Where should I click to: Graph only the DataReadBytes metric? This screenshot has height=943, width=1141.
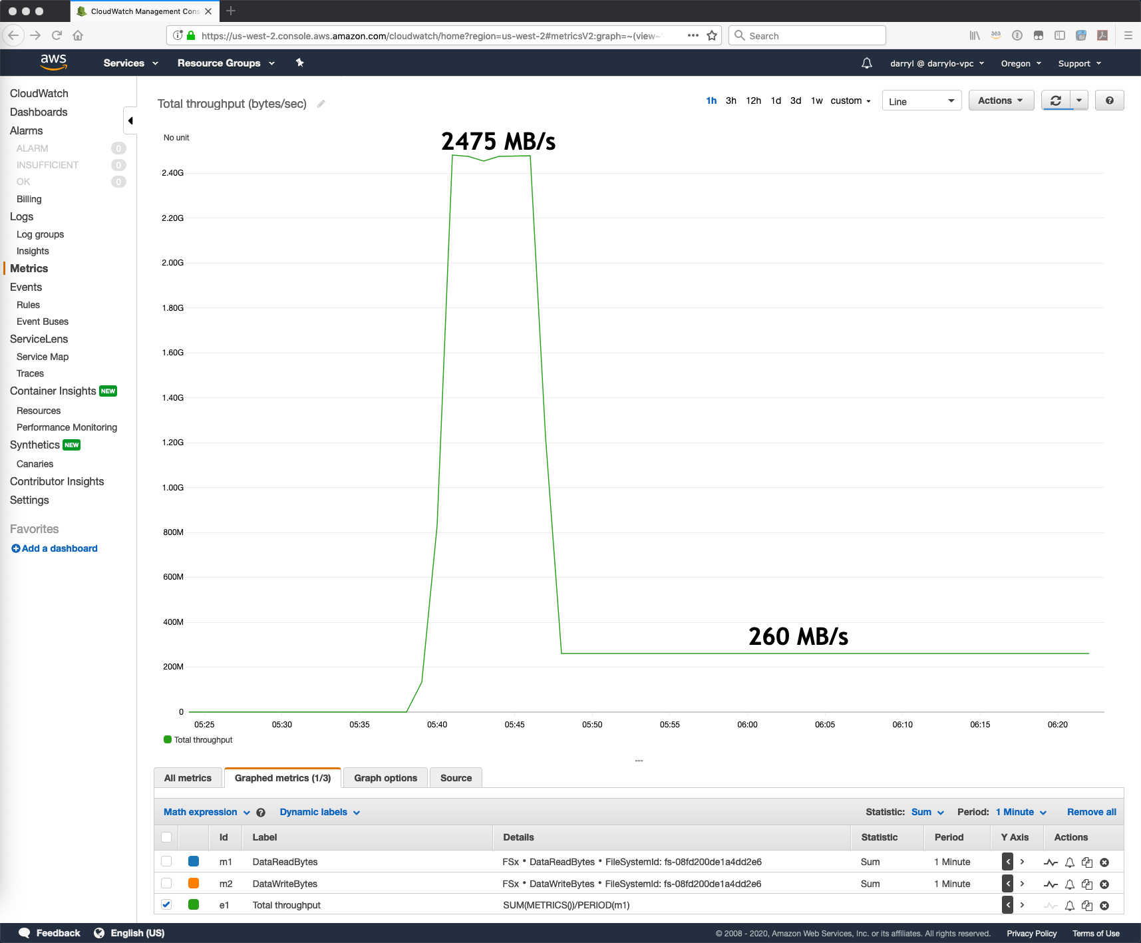[1051, 862]
